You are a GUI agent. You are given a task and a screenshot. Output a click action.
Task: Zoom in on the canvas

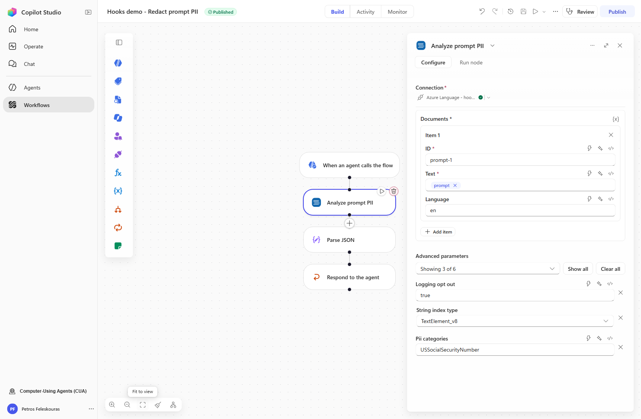pyautogui.click(x=112, y=405)
